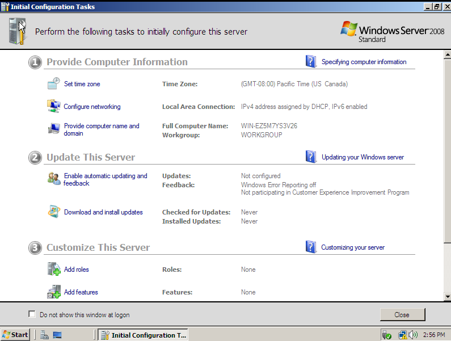Click Initial Configuration Tasks taskbar button
Image resolution: width=451 pixels, height=341 pixels.
[x=143, y=335]
